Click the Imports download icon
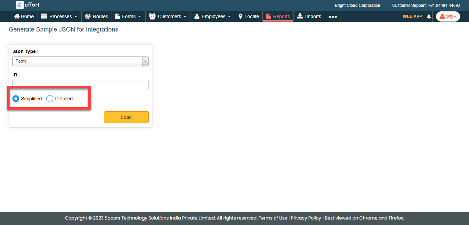 (300, 16)
